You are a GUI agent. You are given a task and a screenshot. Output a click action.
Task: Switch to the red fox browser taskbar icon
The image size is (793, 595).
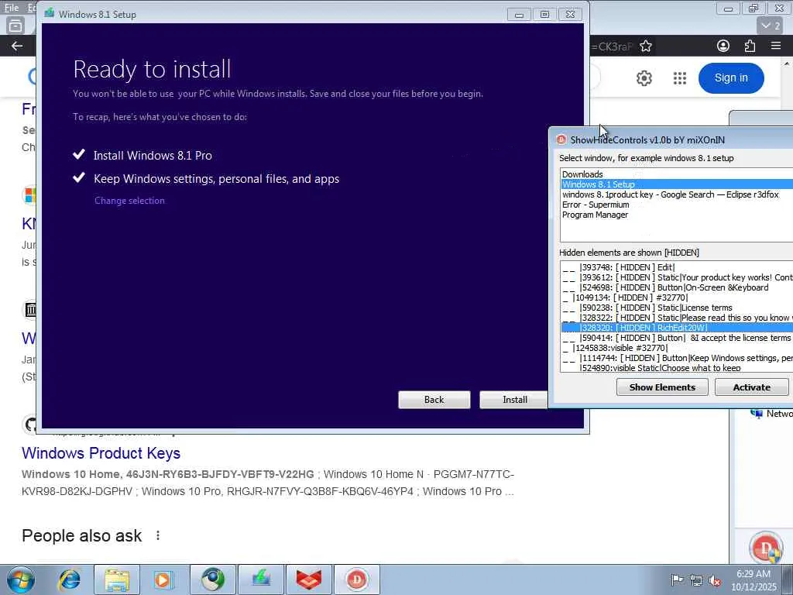tap(308, 580)
